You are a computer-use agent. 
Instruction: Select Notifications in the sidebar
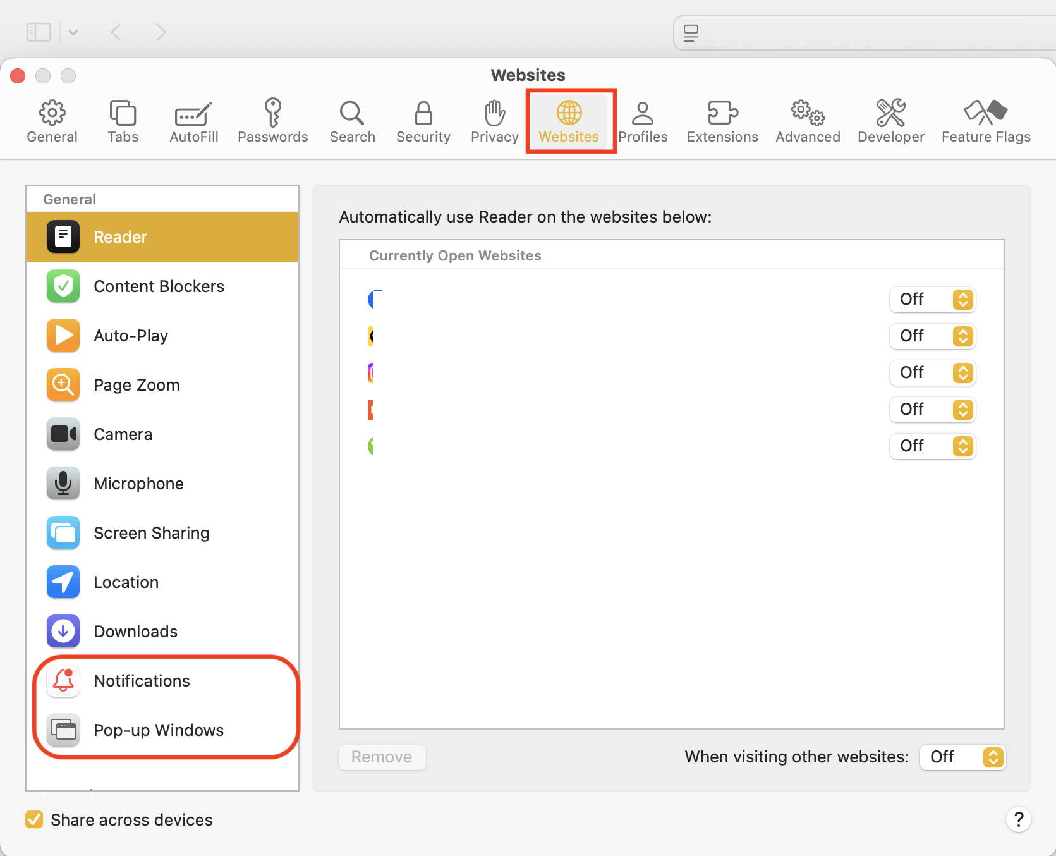[x=142, y=681]
